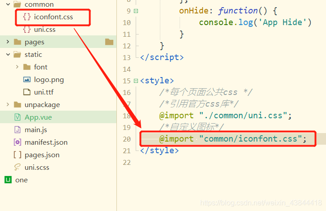This screenshot has height=211, width=326.
Task: Click the "./common/uni.css" import path
Action: click(x=243, y=115)
